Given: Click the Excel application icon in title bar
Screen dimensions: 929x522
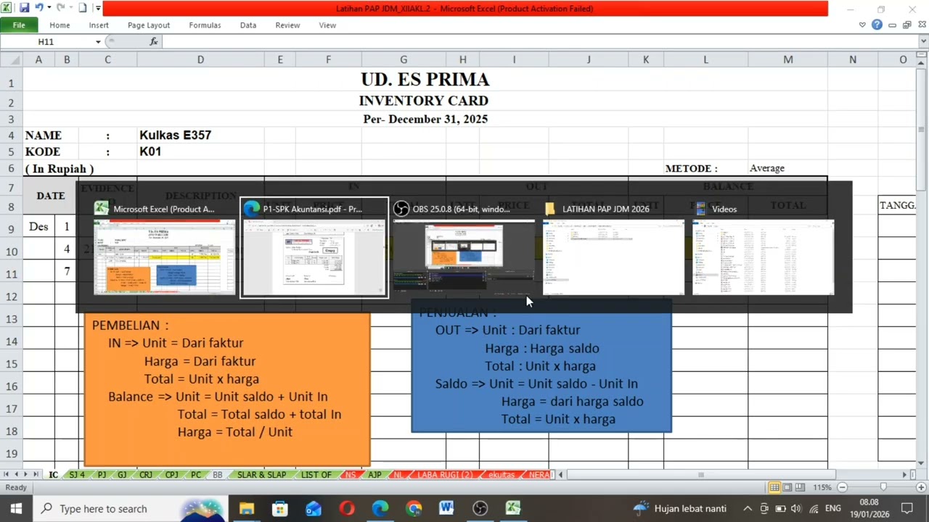Looking at the screenshot, I should pos(7,8).
